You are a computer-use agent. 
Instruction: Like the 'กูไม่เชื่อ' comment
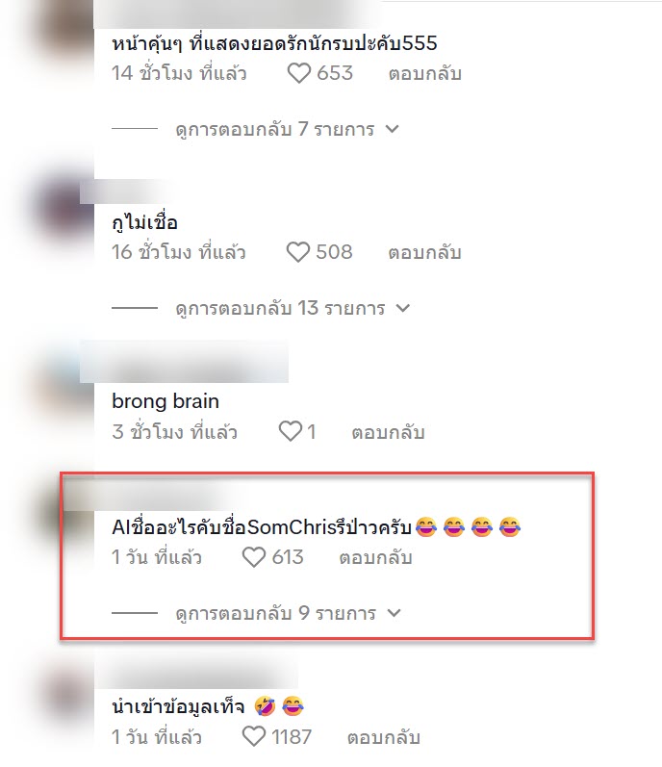pyautogui.click(x=297, y=252)
